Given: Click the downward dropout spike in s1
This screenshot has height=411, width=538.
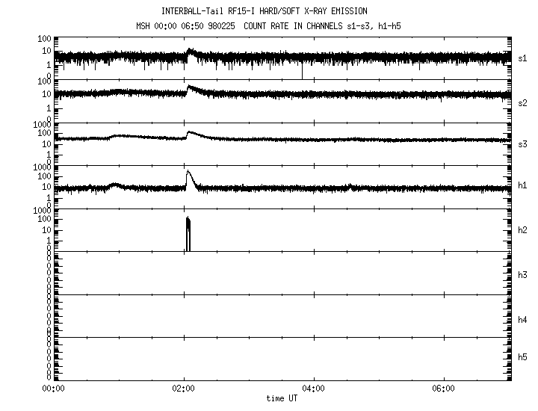Looking at the screenshot, I should (302, 72).
